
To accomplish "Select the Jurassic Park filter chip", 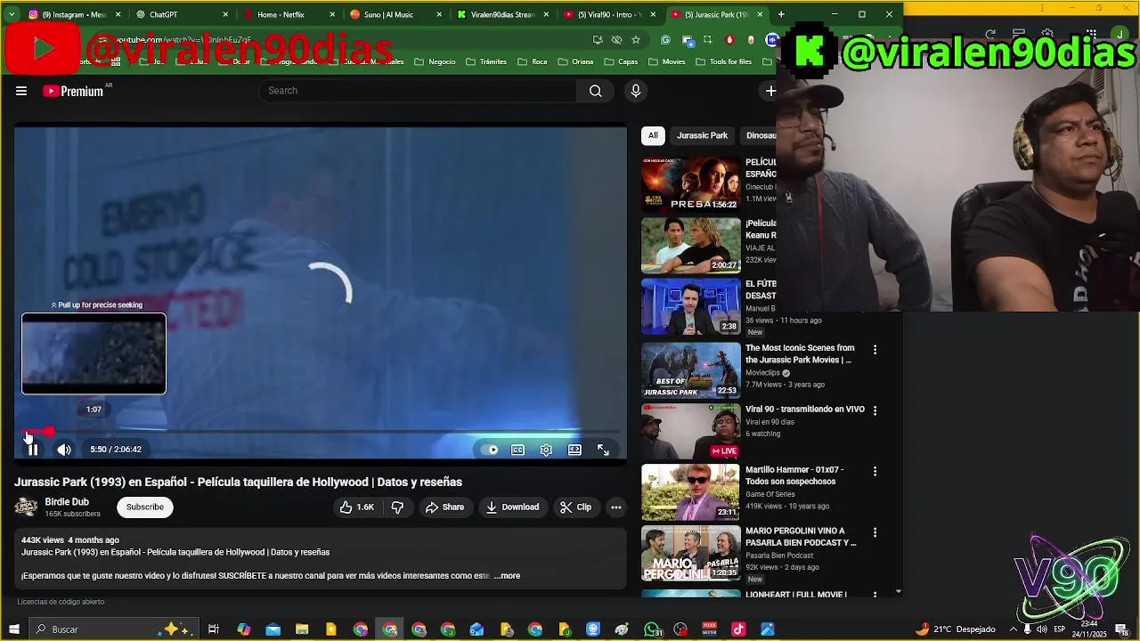I will [x=702, y=135].
